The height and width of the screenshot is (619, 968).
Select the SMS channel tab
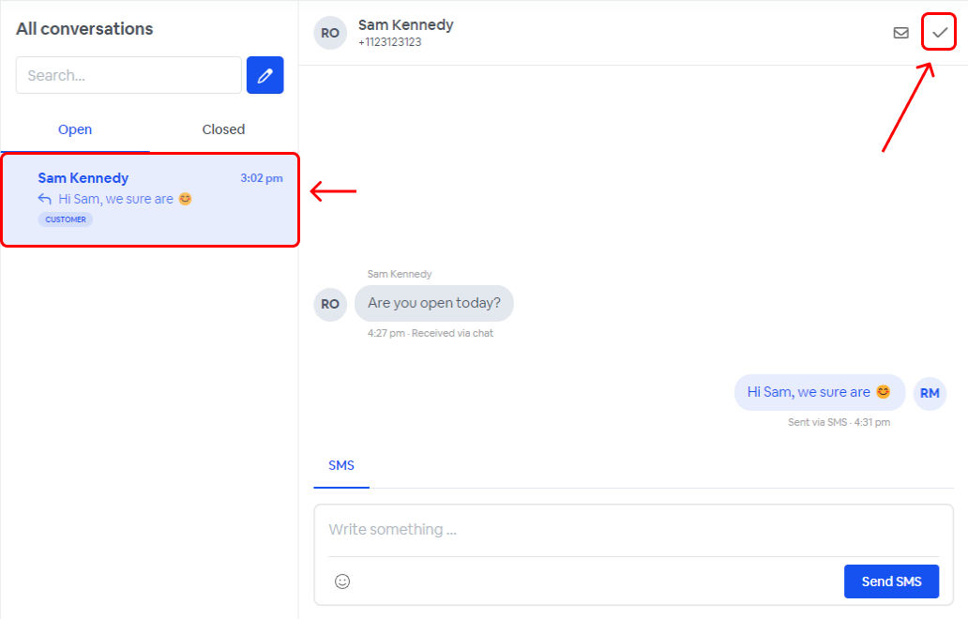341,465
